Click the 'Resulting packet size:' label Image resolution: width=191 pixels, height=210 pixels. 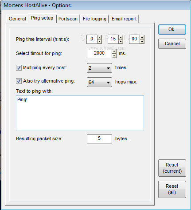(39, 139)
